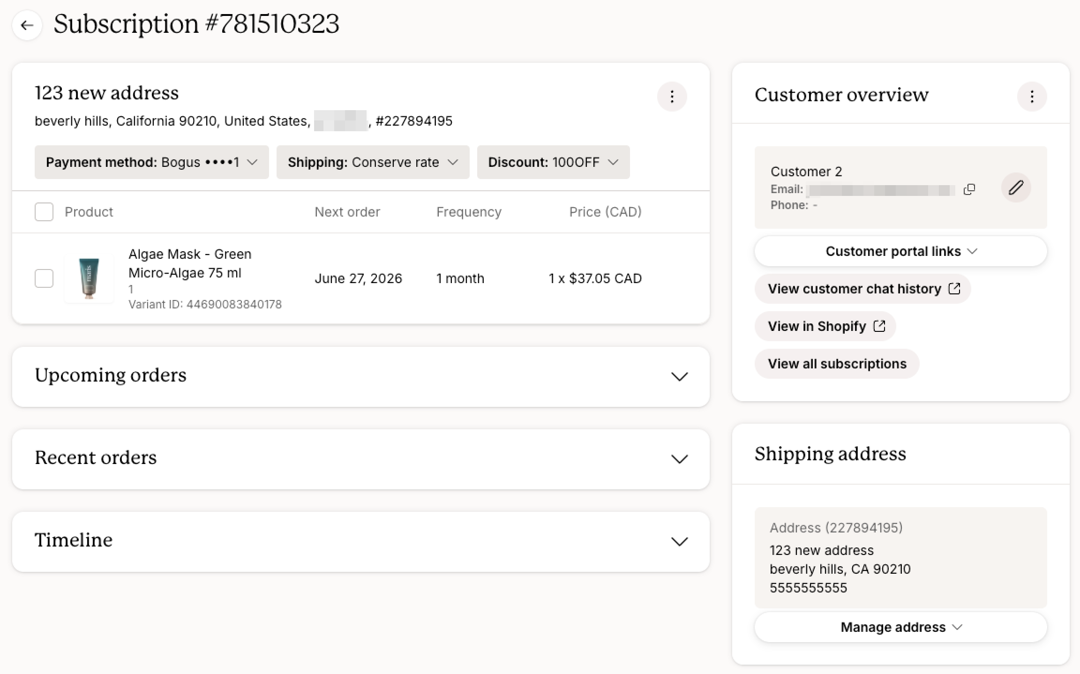Click the Address (227894195) label
Screen dimensions: 1080x674
(x=836, y=528)
